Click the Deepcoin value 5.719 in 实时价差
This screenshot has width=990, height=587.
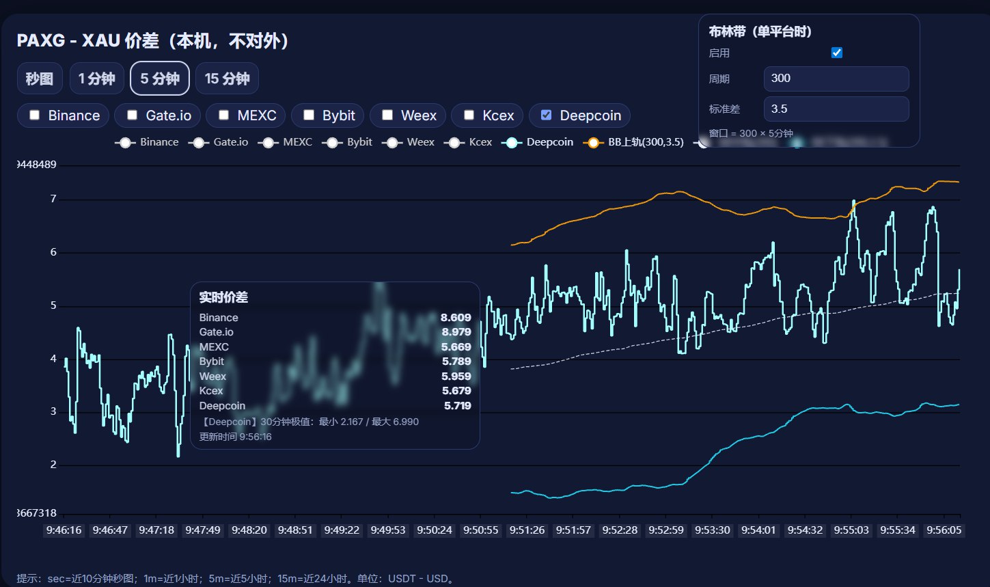click(457, 406)
